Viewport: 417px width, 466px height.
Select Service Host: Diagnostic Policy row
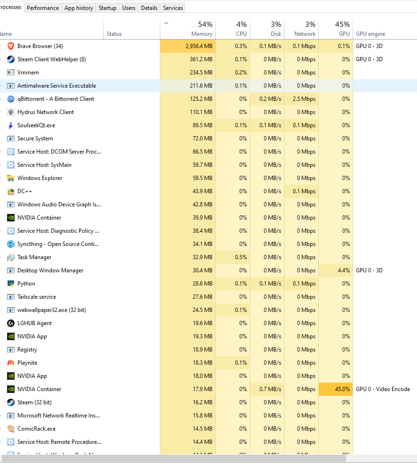tap(209, 231)
